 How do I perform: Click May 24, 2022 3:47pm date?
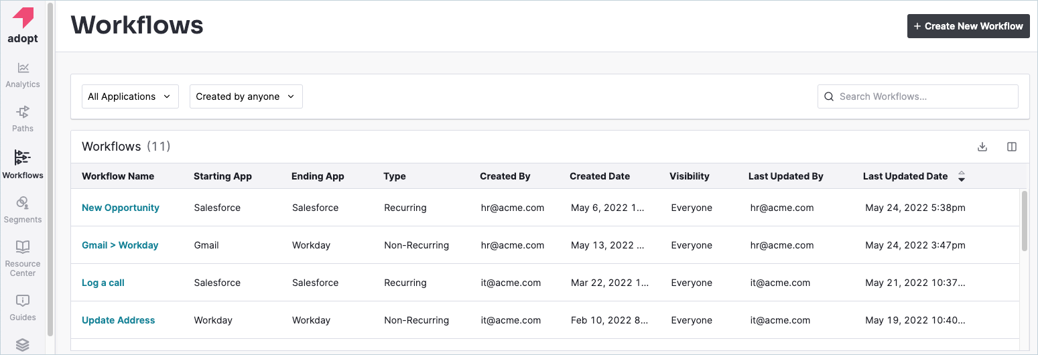[x=915, y=245]
